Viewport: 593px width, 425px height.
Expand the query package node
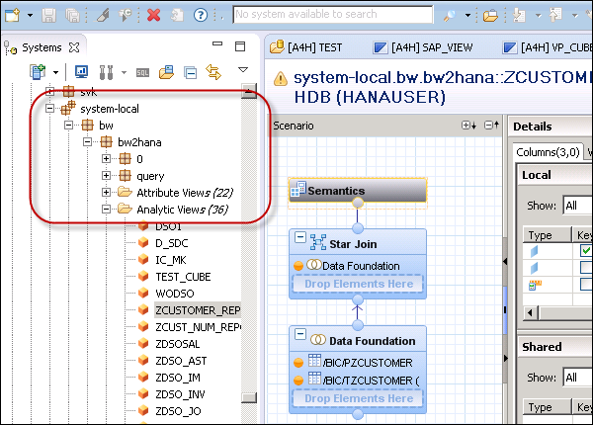coord(108,175)
